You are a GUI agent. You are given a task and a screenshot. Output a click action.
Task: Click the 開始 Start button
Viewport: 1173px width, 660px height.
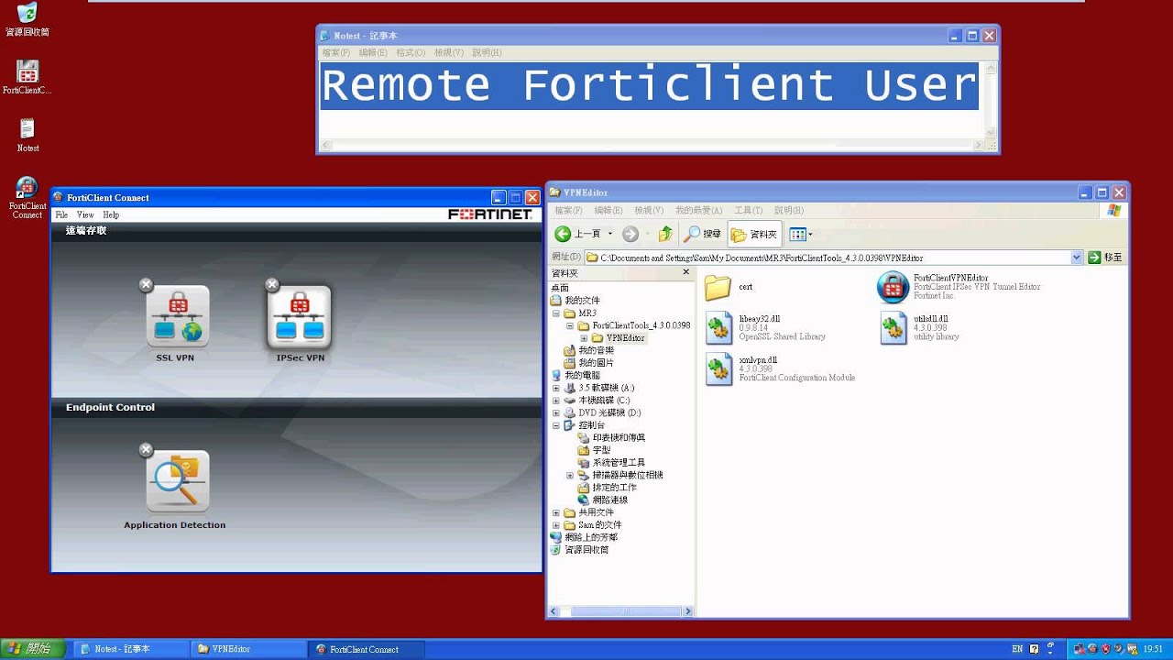tap(32, 649)
